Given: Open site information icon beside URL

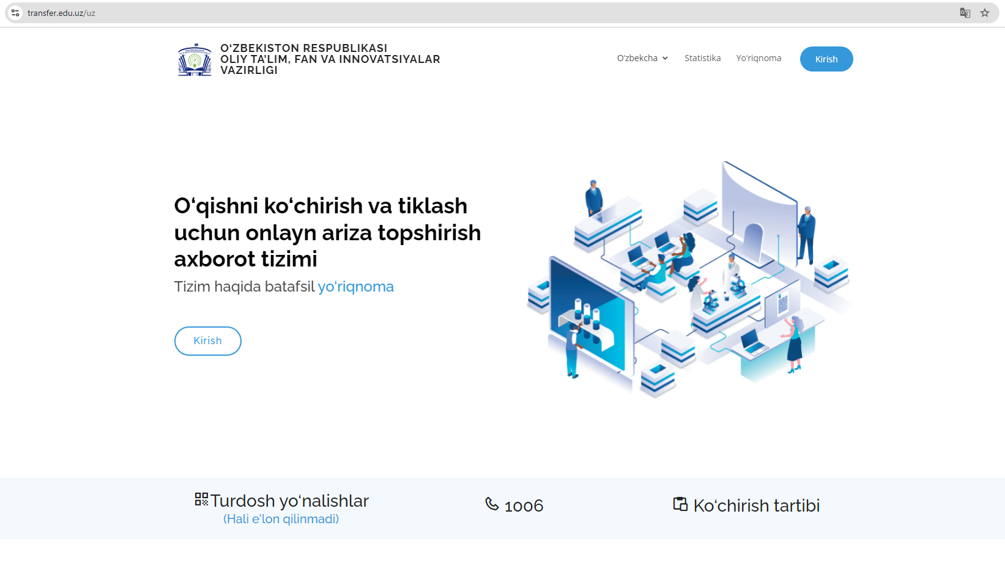Looking at the screenshot, I should [x=15, y=13].
